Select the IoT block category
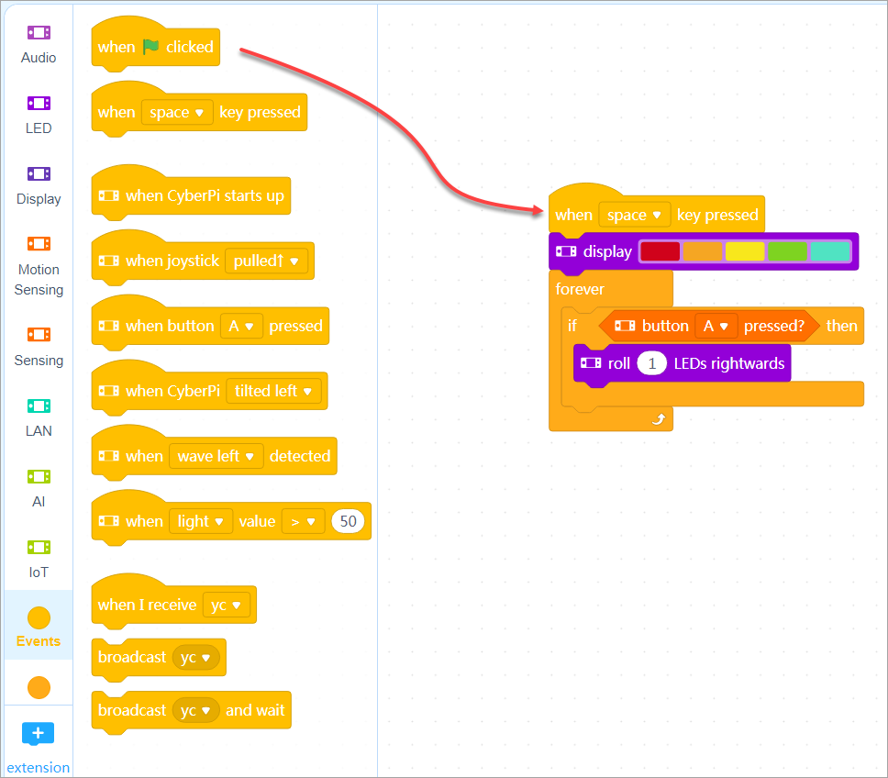 coord(39,559)
